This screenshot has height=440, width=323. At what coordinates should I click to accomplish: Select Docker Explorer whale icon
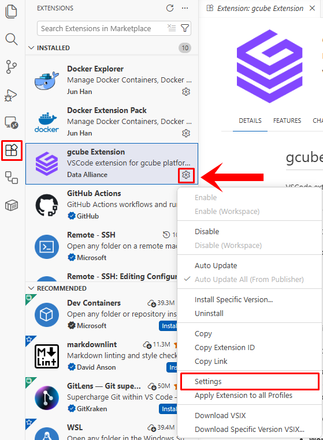47,81
